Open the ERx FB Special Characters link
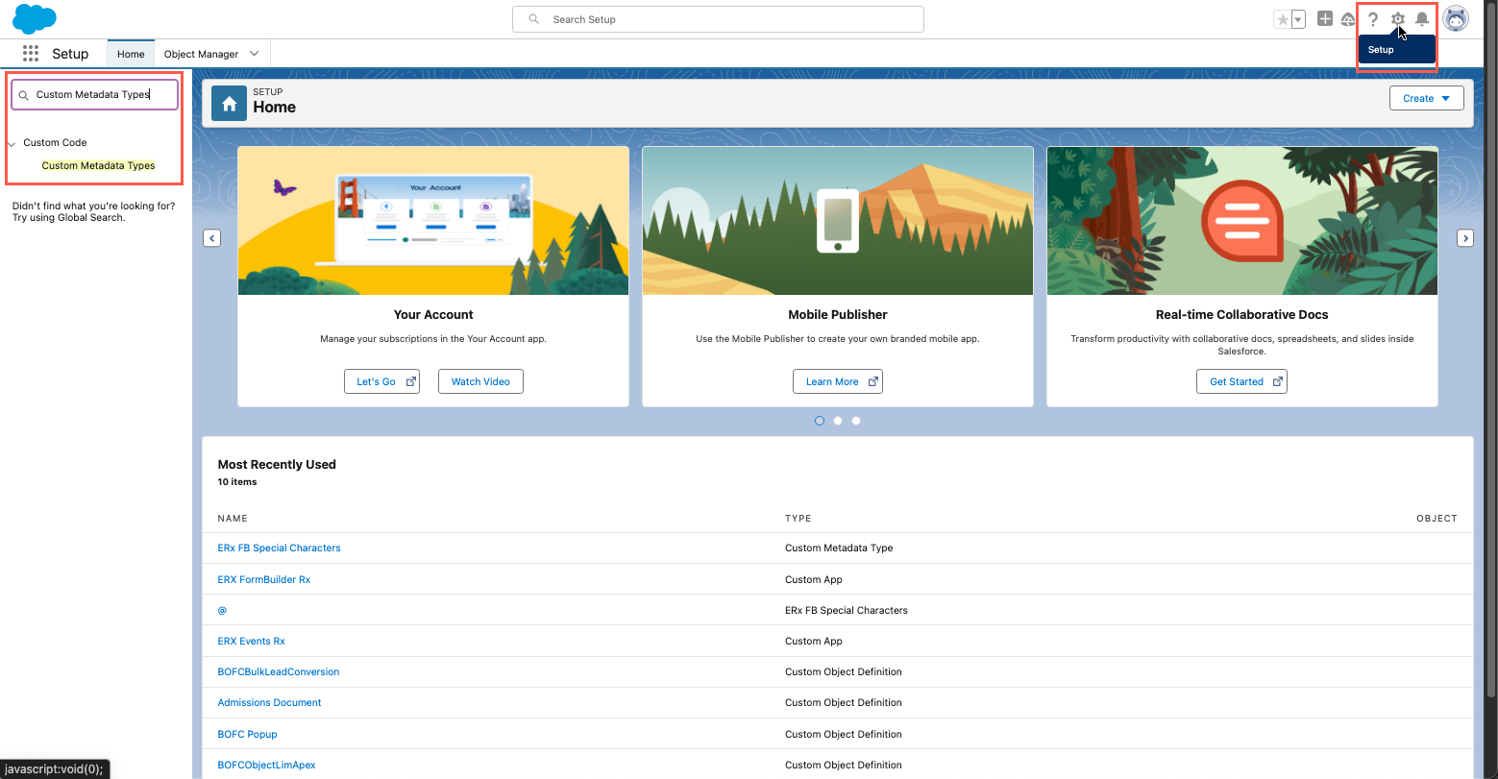This screenshot has height=779, width=1498. (x=279, y=548)
